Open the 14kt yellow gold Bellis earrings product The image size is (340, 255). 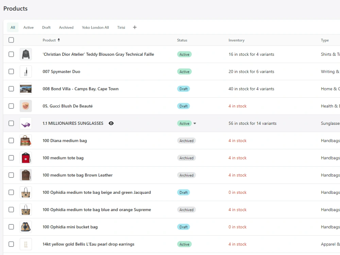88,244
